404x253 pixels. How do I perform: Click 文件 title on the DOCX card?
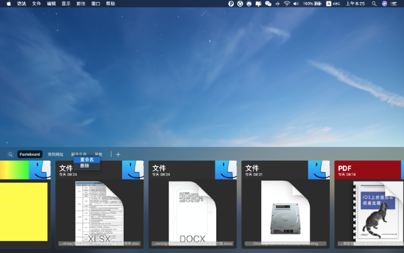159,168
